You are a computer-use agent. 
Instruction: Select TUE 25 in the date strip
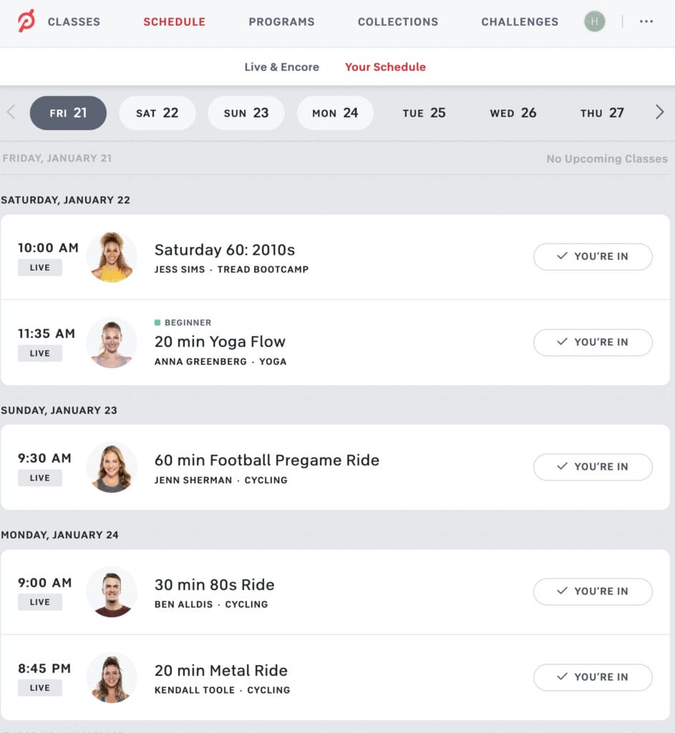tap(424, 113)
